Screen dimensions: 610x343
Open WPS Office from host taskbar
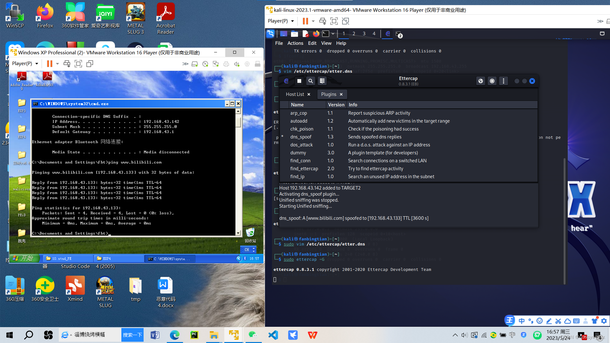(313, 335)
